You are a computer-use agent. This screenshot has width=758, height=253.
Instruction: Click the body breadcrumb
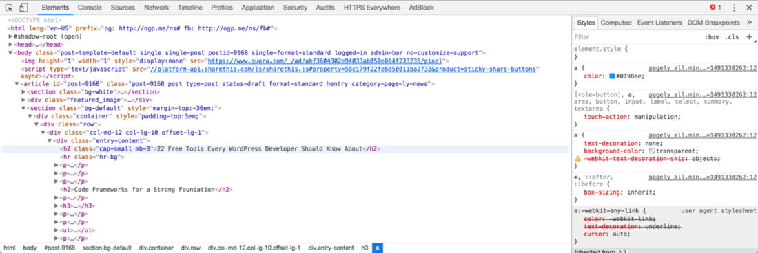point(30,247)
